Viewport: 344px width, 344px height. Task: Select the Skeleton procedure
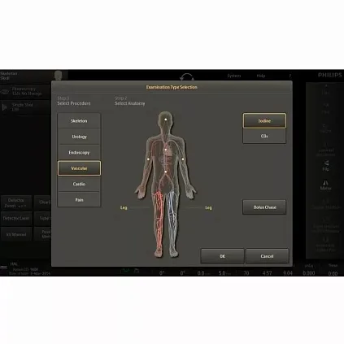click(79, 121)
